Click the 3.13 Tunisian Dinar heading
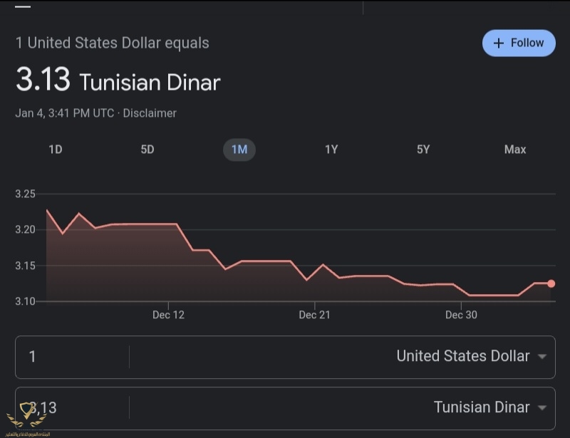The height and width of the screenshot is (438, 570). pyautogui.click(x=118, y=81)
